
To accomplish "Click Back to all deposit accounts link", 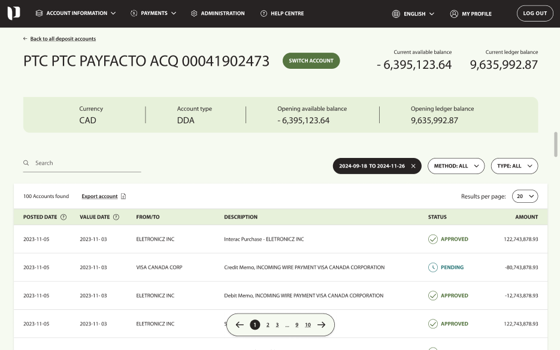I will point(62,39).
